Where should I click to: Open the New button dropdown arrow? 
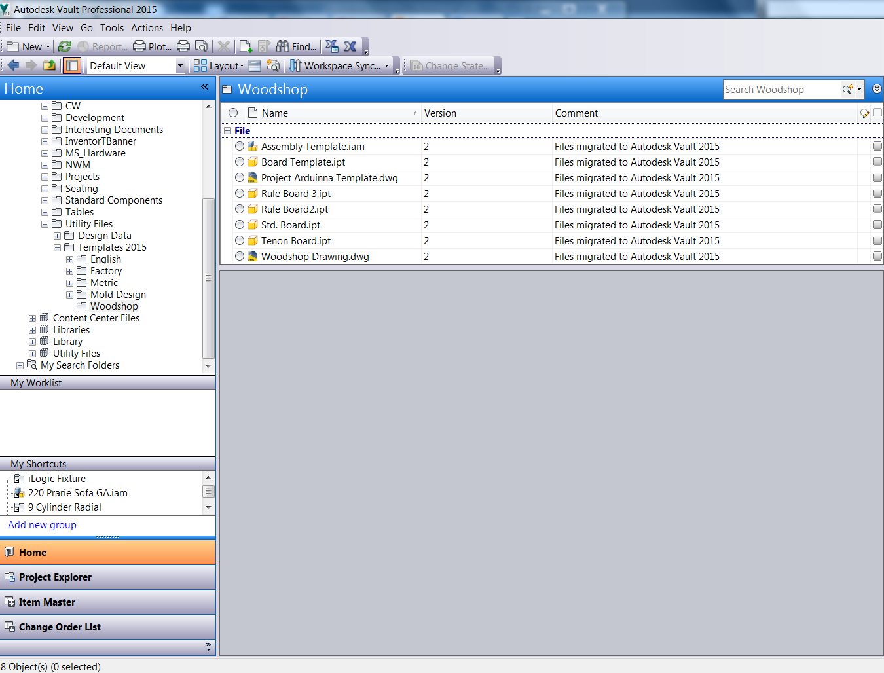[x=48, y=46]
